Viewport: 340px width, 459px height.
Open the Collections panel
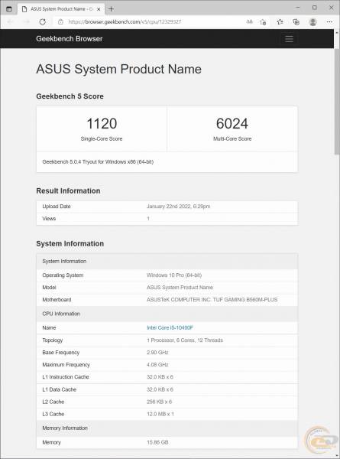(296, 22)
